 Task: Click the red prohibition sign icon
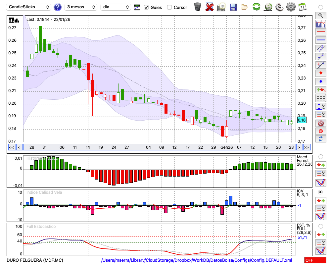point(320,123)
